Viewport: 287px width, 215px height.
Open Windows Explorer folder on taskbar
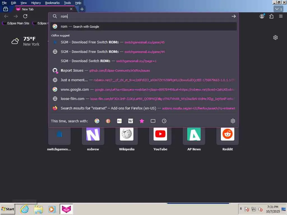38,209
